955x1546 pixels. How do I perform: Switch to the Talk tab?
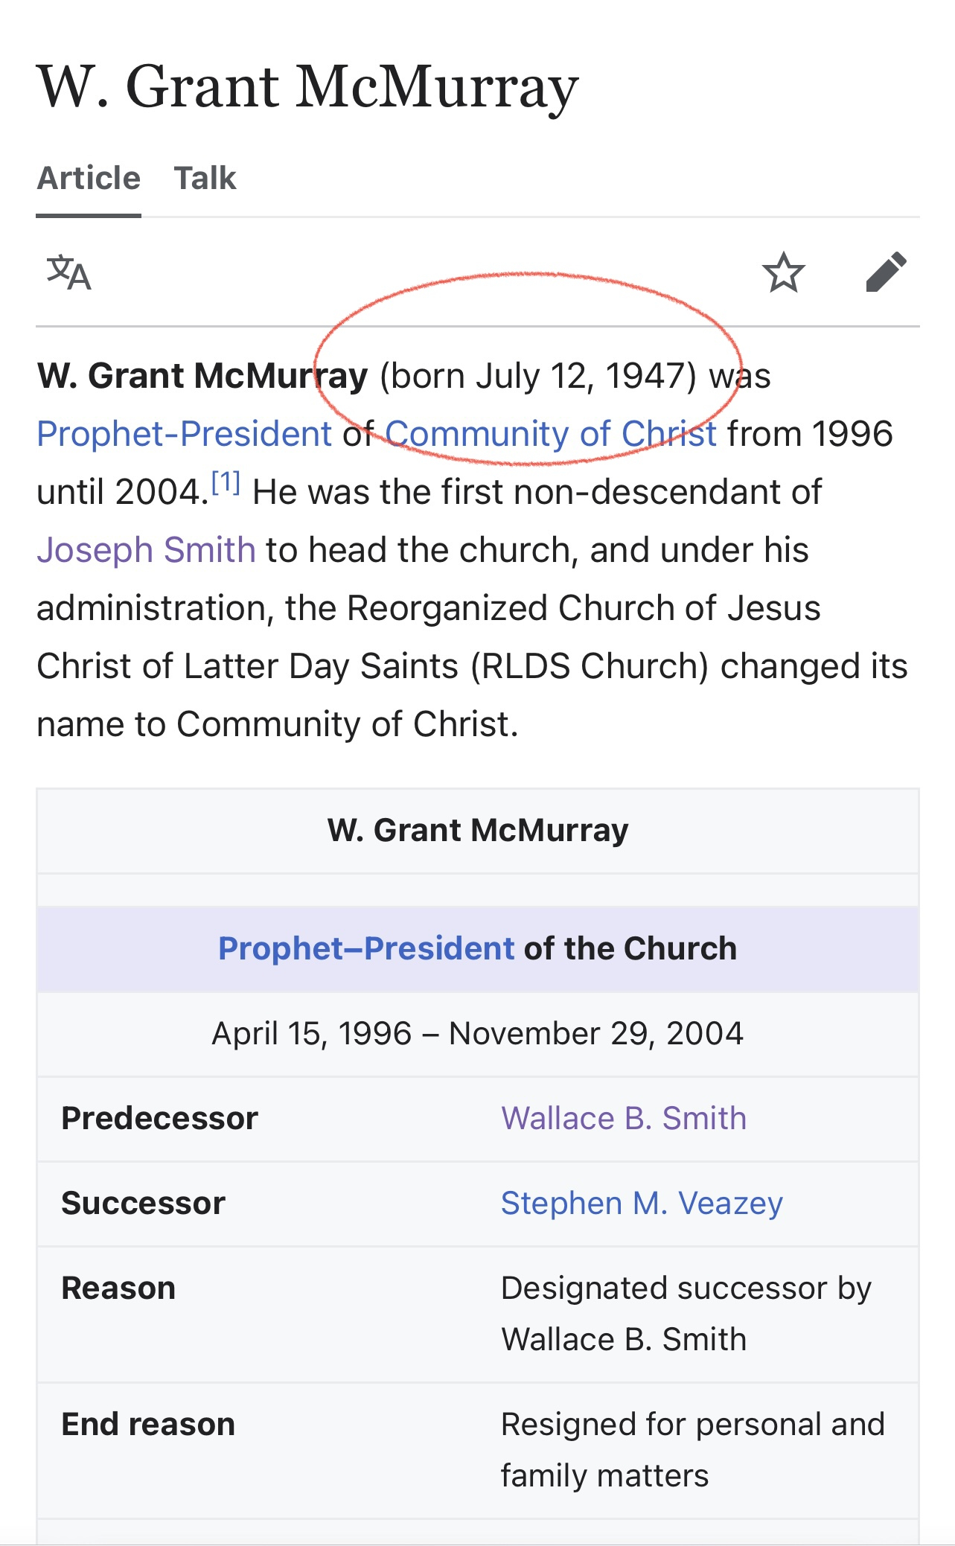pos(205,179)
